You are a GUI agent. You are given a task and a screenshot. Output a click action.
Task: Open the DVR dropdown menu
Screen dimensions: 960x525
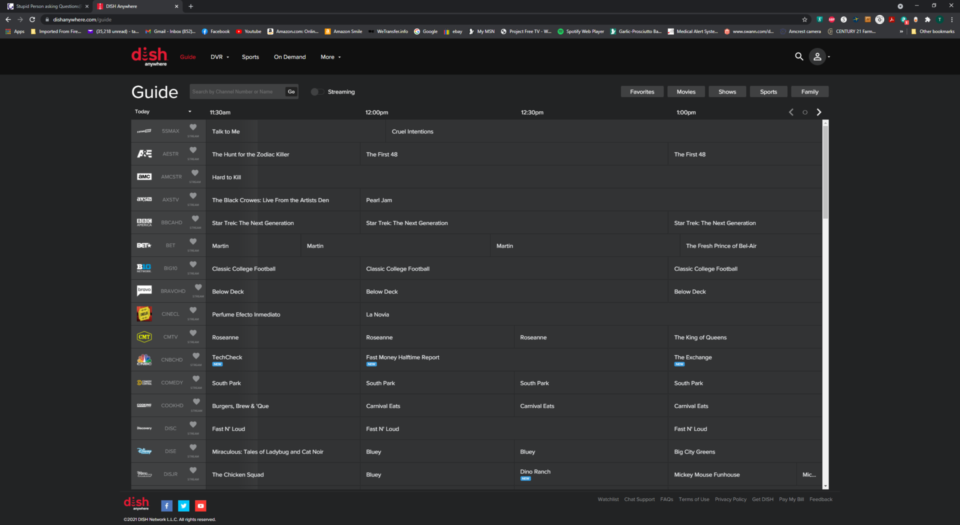pyautogui.click(x=219, y=57)
